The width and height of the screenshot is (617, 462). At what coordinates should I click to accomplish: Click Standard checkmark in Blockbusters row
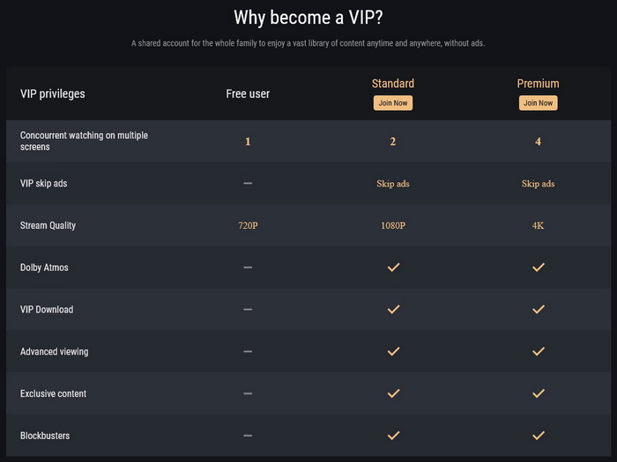(393, 436)
